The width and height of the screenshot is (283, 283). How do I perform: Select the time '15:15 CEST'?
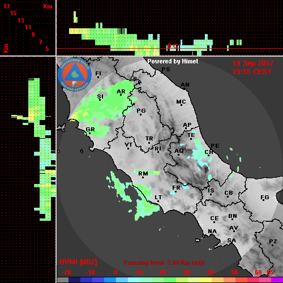252,72
